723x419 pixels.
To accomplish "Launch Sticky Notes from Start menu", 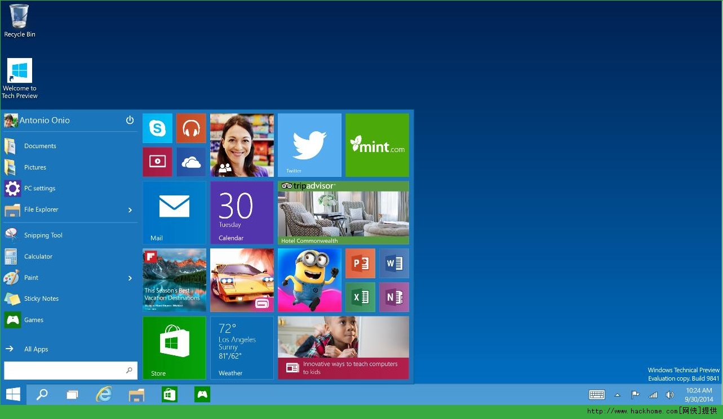I will [x=70, y=298].
